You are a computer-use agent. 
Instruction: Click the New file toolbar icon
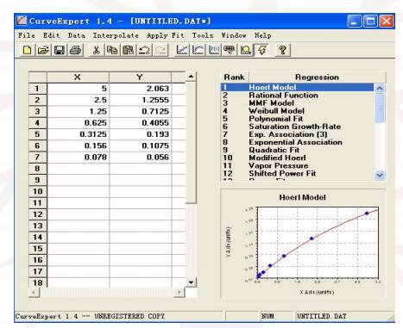pyautogui.click(x=27, y=50)
